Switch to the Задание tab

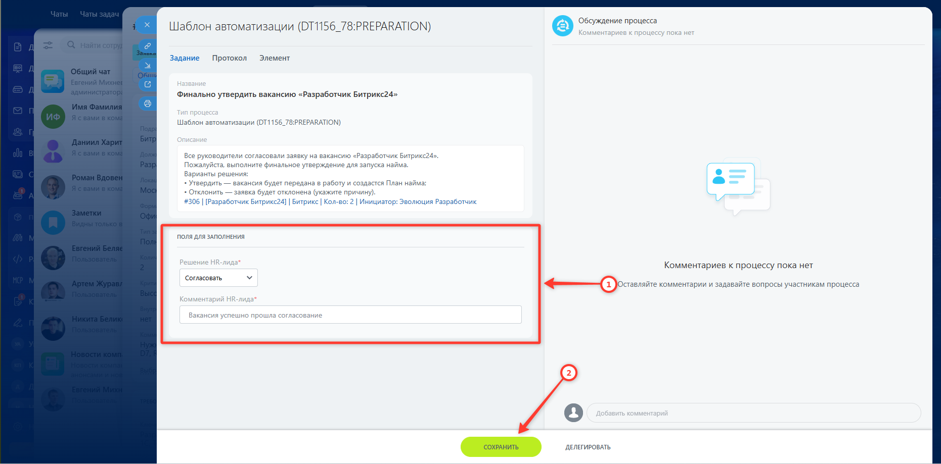click(x=185, y=58)
